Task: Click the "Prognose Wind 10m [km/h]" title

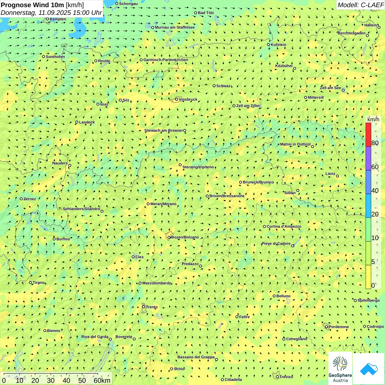Action: click(42, 5)
